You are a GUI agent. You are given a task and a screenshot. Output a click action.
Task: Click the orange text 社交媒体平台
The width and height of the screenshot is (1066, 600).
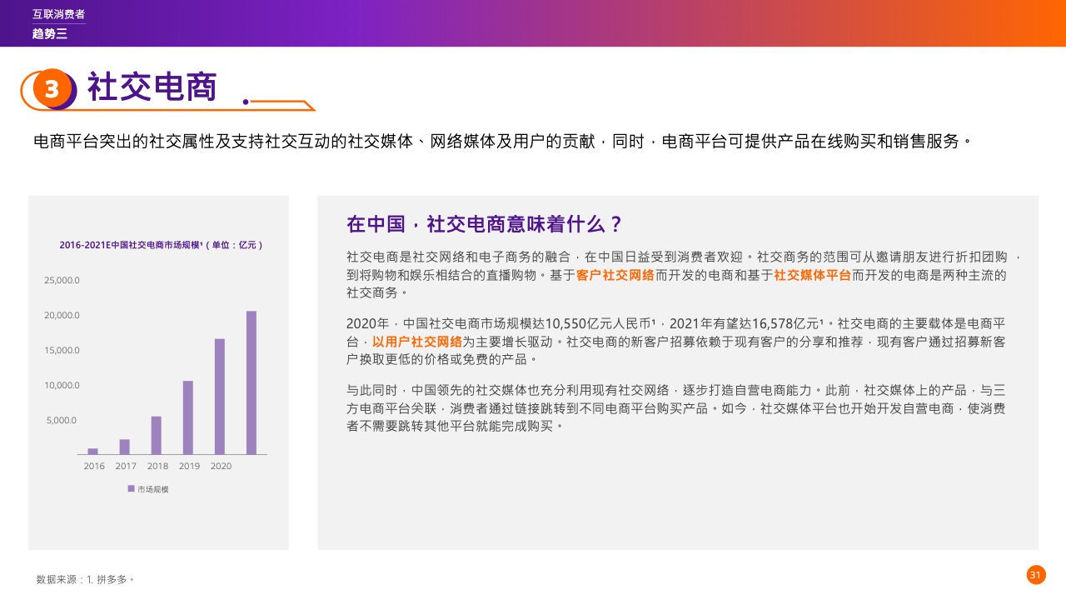pos(813,275)
